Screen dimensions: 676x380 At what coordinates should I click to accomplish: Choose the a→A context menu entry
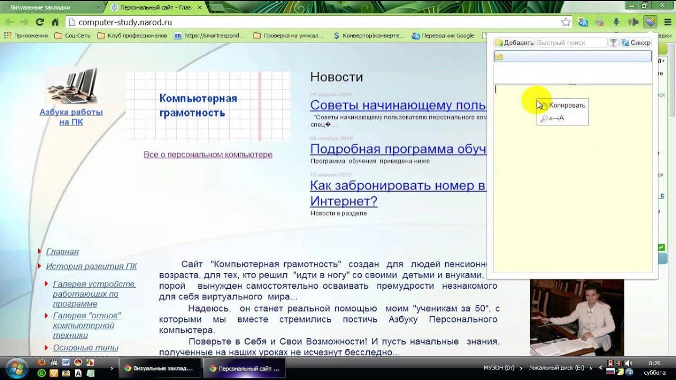pyautogui.click(x=562, y=118)
